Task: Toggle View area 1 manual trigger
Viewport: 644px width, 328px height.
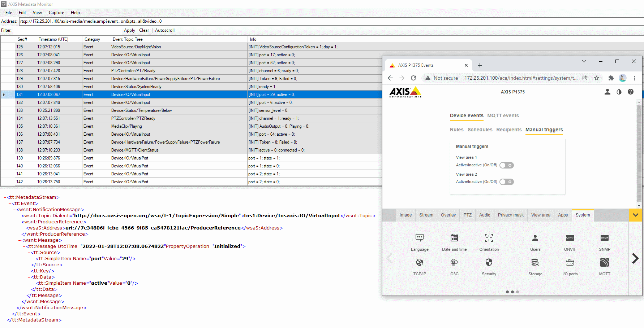Action: (507, 165)
